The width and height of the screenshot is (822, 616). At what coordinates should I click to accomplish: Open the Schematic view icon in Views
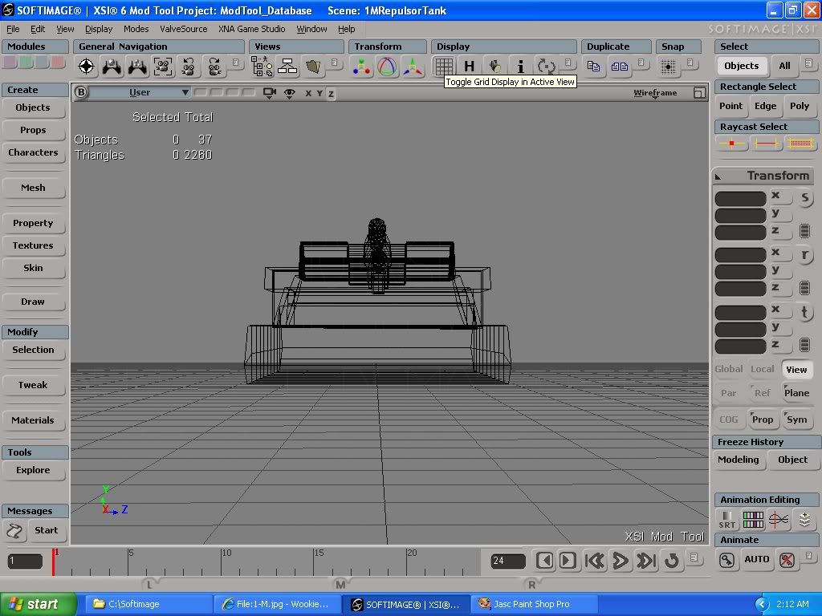(287, 67)
